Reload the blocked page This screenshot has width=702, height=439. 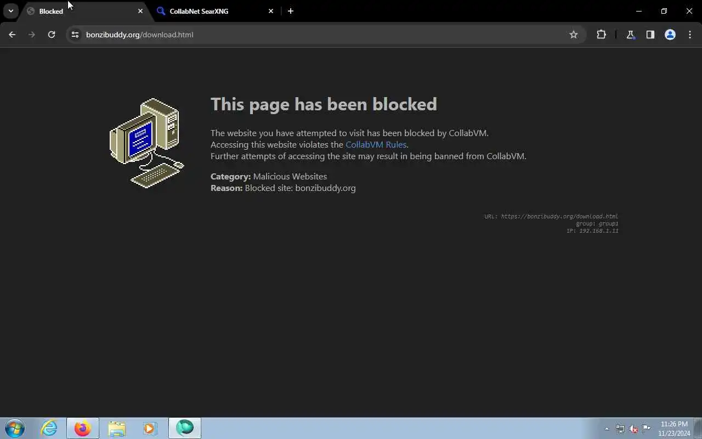pos(52,35)
